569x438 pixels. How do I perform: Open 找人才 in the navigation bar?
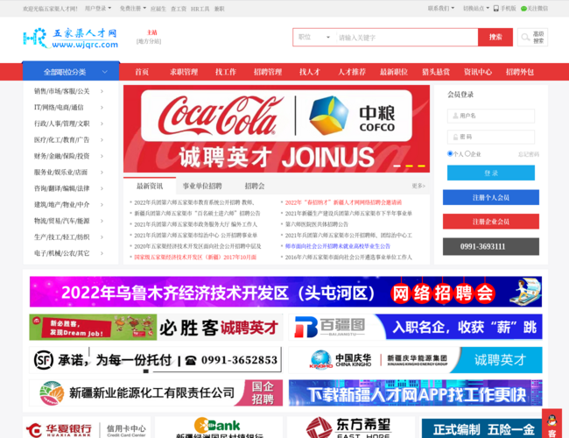click(310, 72)
